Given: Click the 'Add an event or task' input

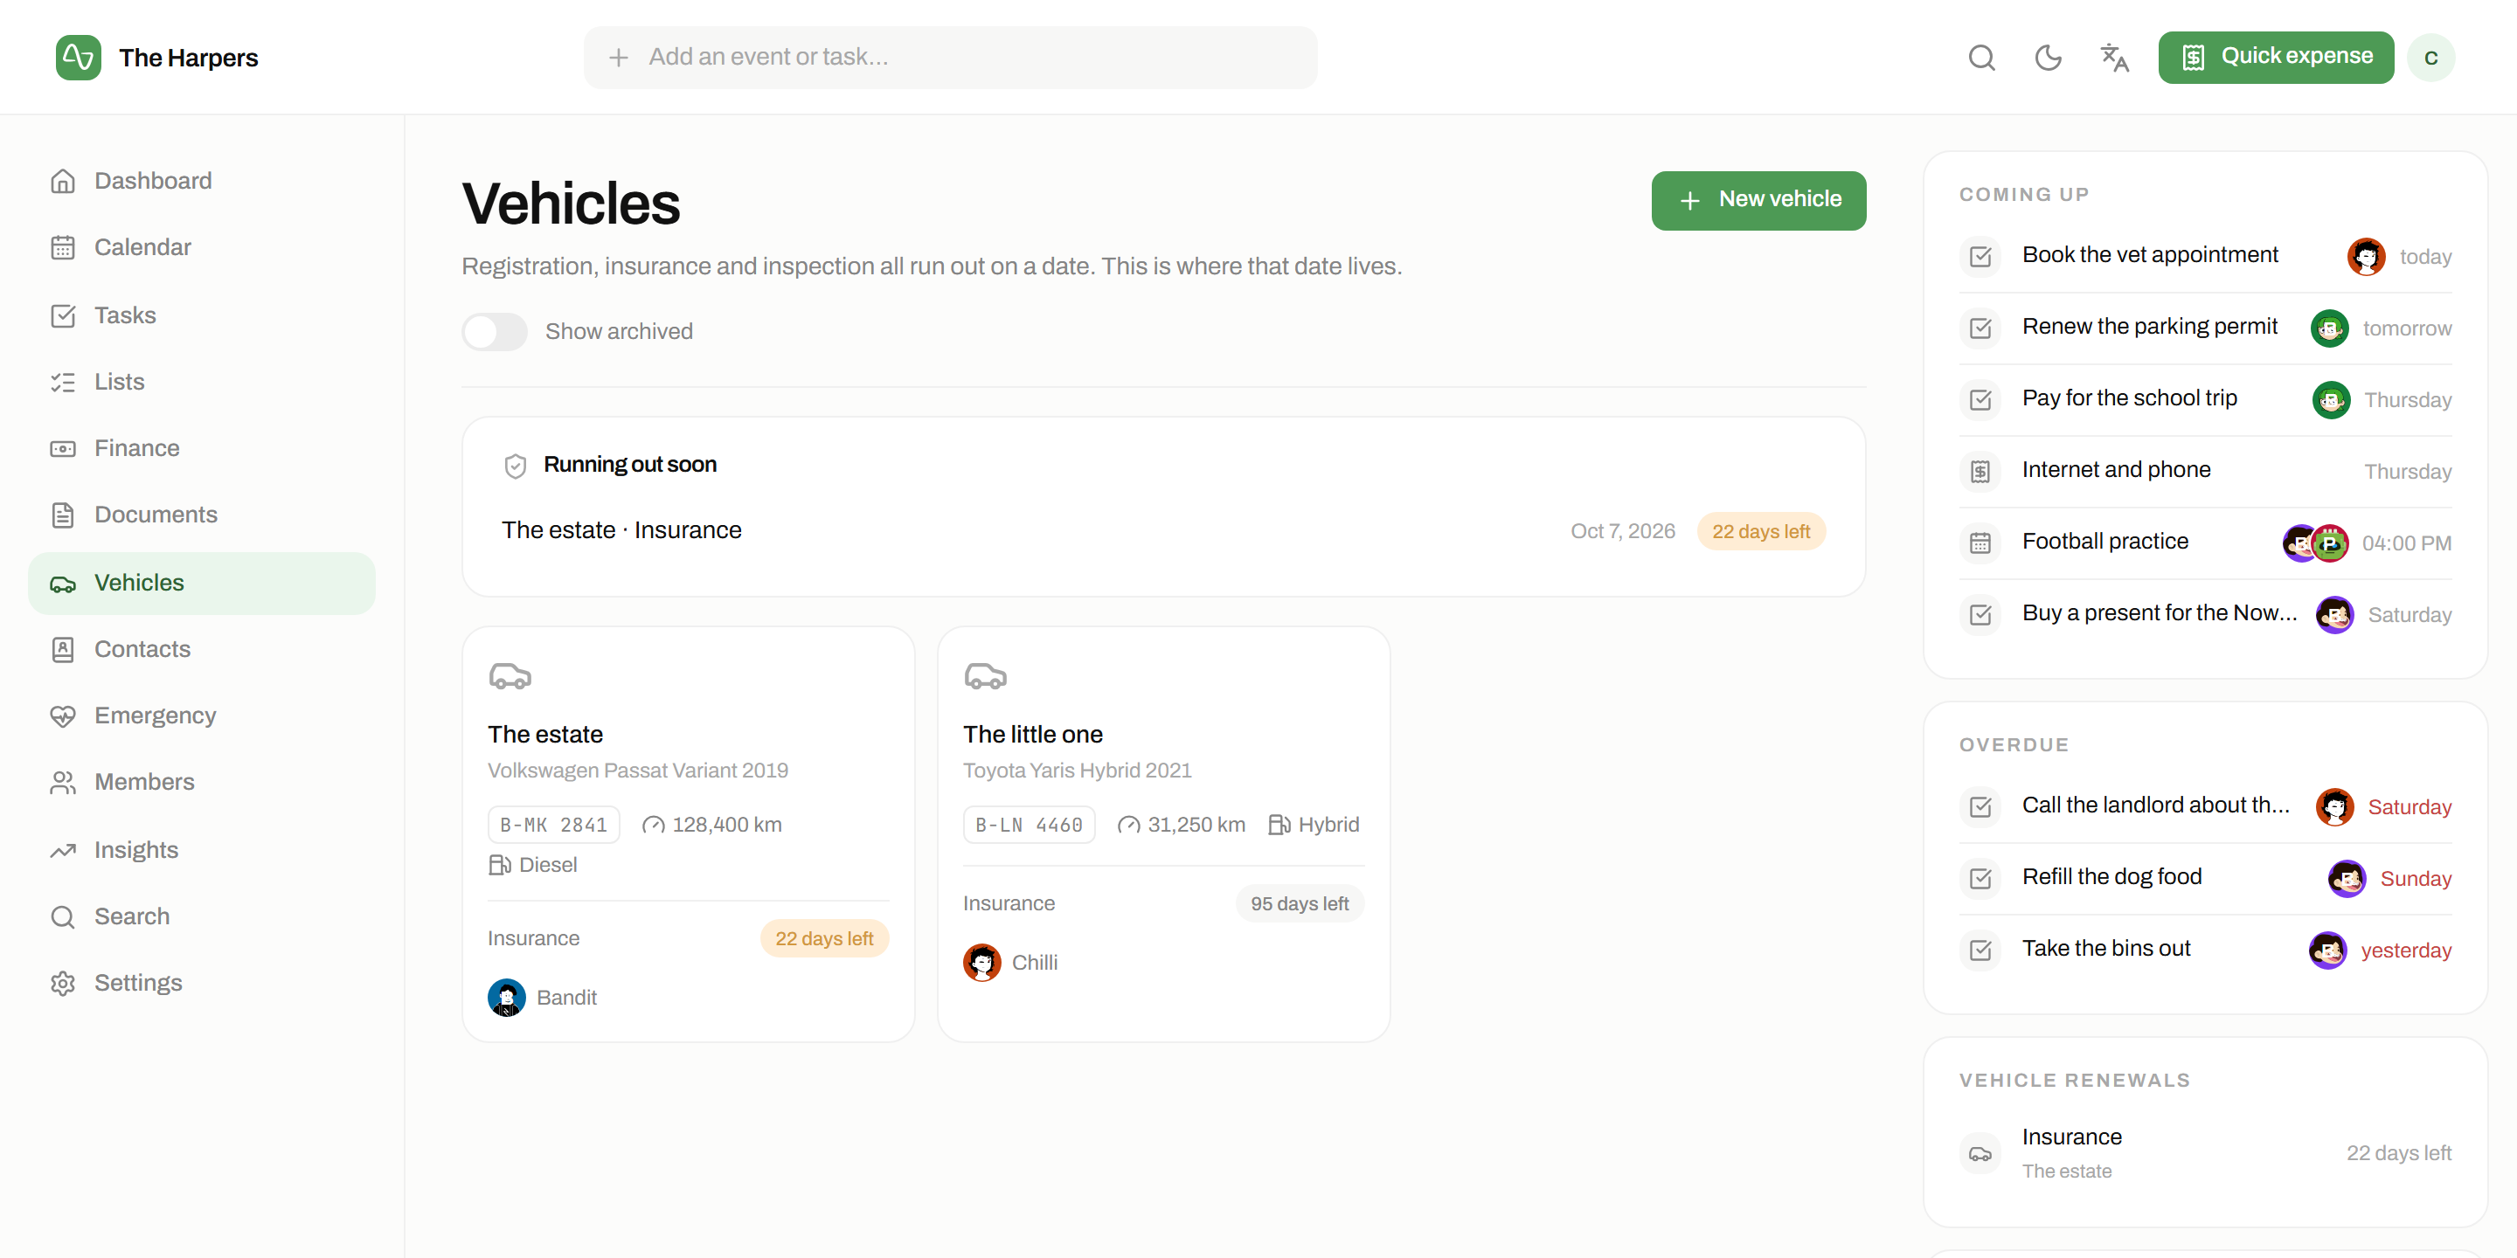Looking at the screenshot, I should click(950, 58).
